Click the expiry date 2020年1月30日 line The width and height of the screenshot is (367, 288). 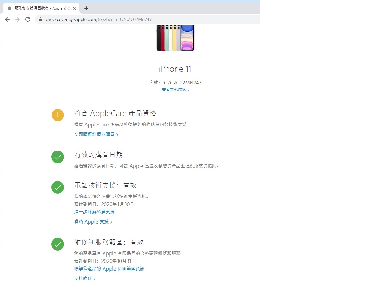[x=104, y=204]
